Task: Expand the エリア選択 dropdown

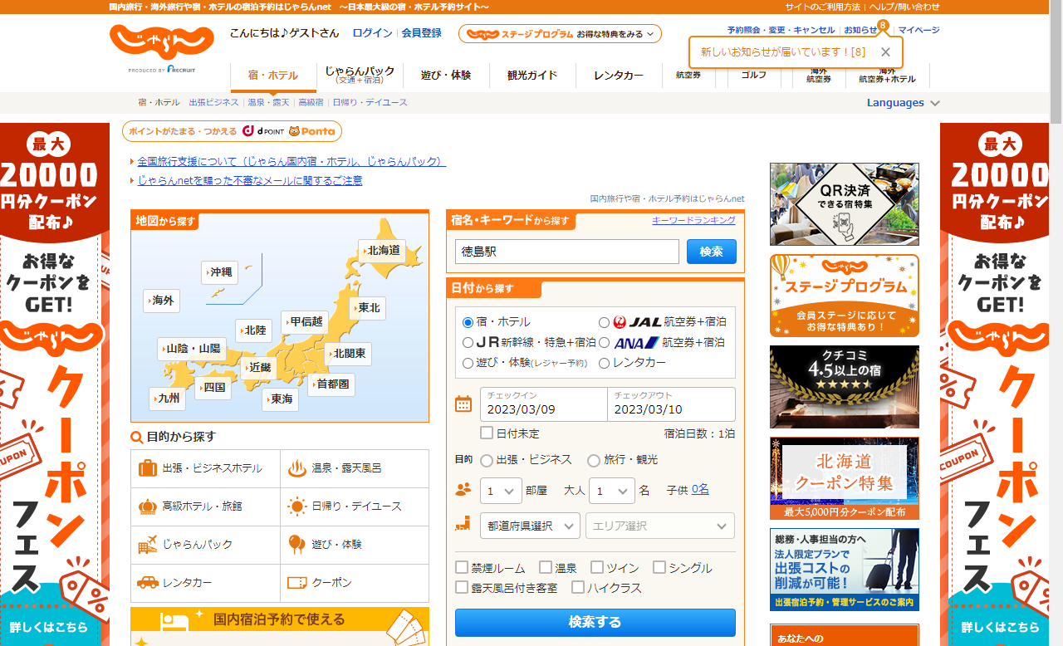Action: [x=660, y=526]
